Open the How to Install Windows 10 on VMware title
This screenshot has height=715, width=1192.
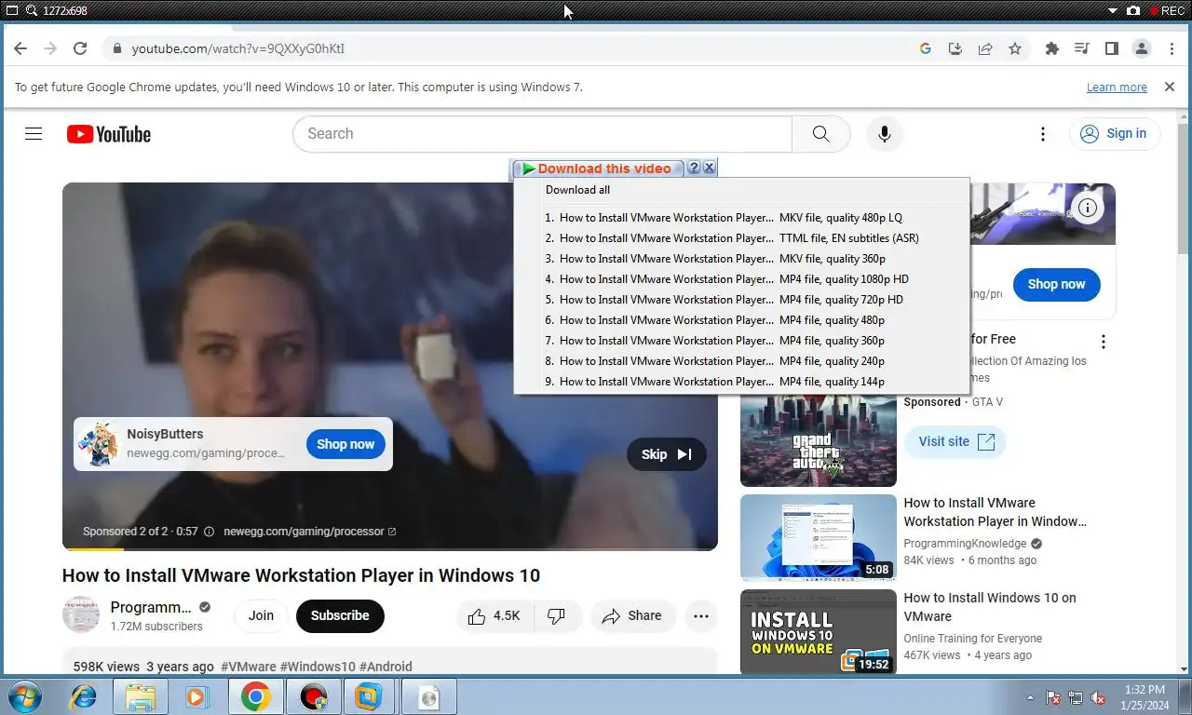click(x=990, y=607)
